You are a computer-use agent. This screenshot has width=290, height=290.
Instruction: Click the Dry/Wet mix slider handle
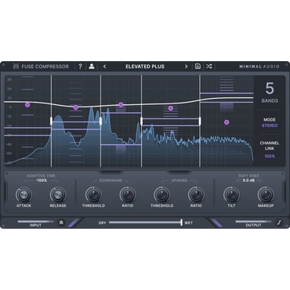coord(181,223)
